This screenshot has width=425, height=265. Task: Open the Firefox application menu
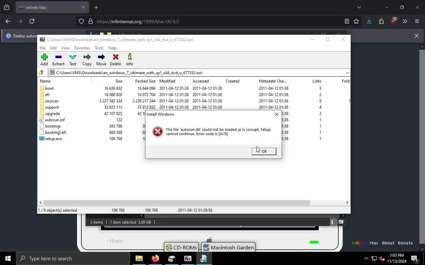pos(417,21)
